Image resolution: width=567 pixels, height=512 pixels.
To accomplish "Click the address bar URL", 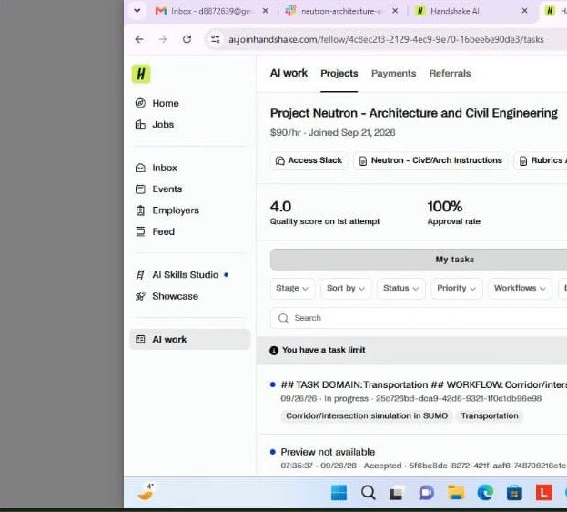I will click(386, 39).
